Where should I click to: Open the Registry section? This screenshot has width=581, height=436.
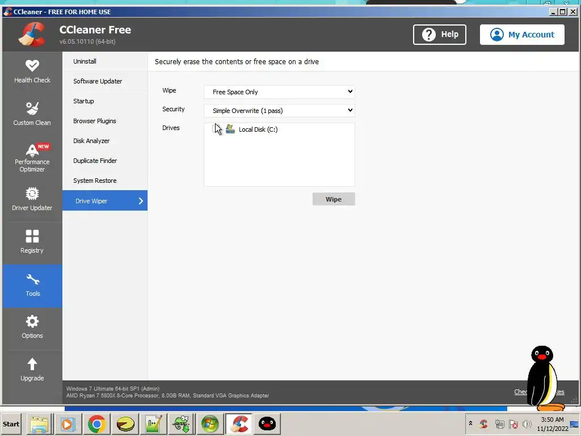[32, 242]
